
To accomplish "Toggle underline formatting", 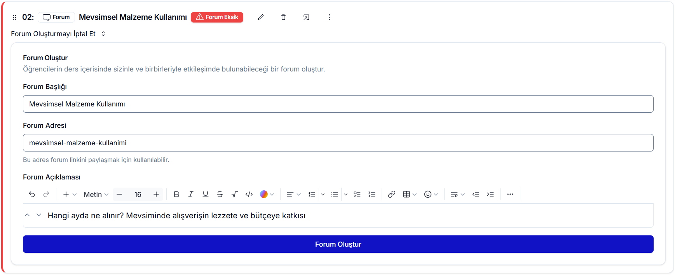I will coord(206,194).
